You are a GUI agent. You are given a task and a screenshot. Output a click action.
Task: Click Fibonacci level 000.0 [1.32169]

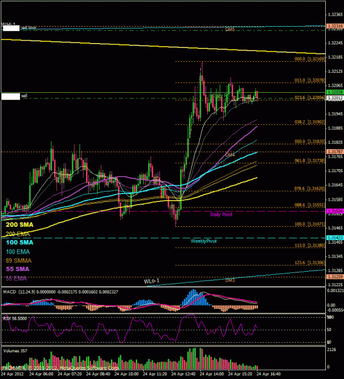(x=309, y=59)
